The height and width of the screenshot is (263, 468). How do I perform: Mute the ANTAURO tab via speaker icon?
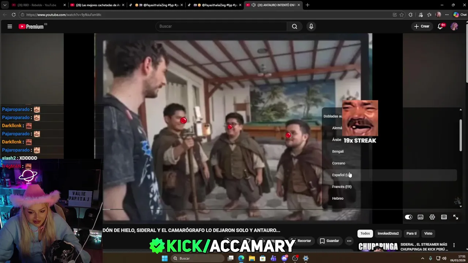[x=253, y=5]
